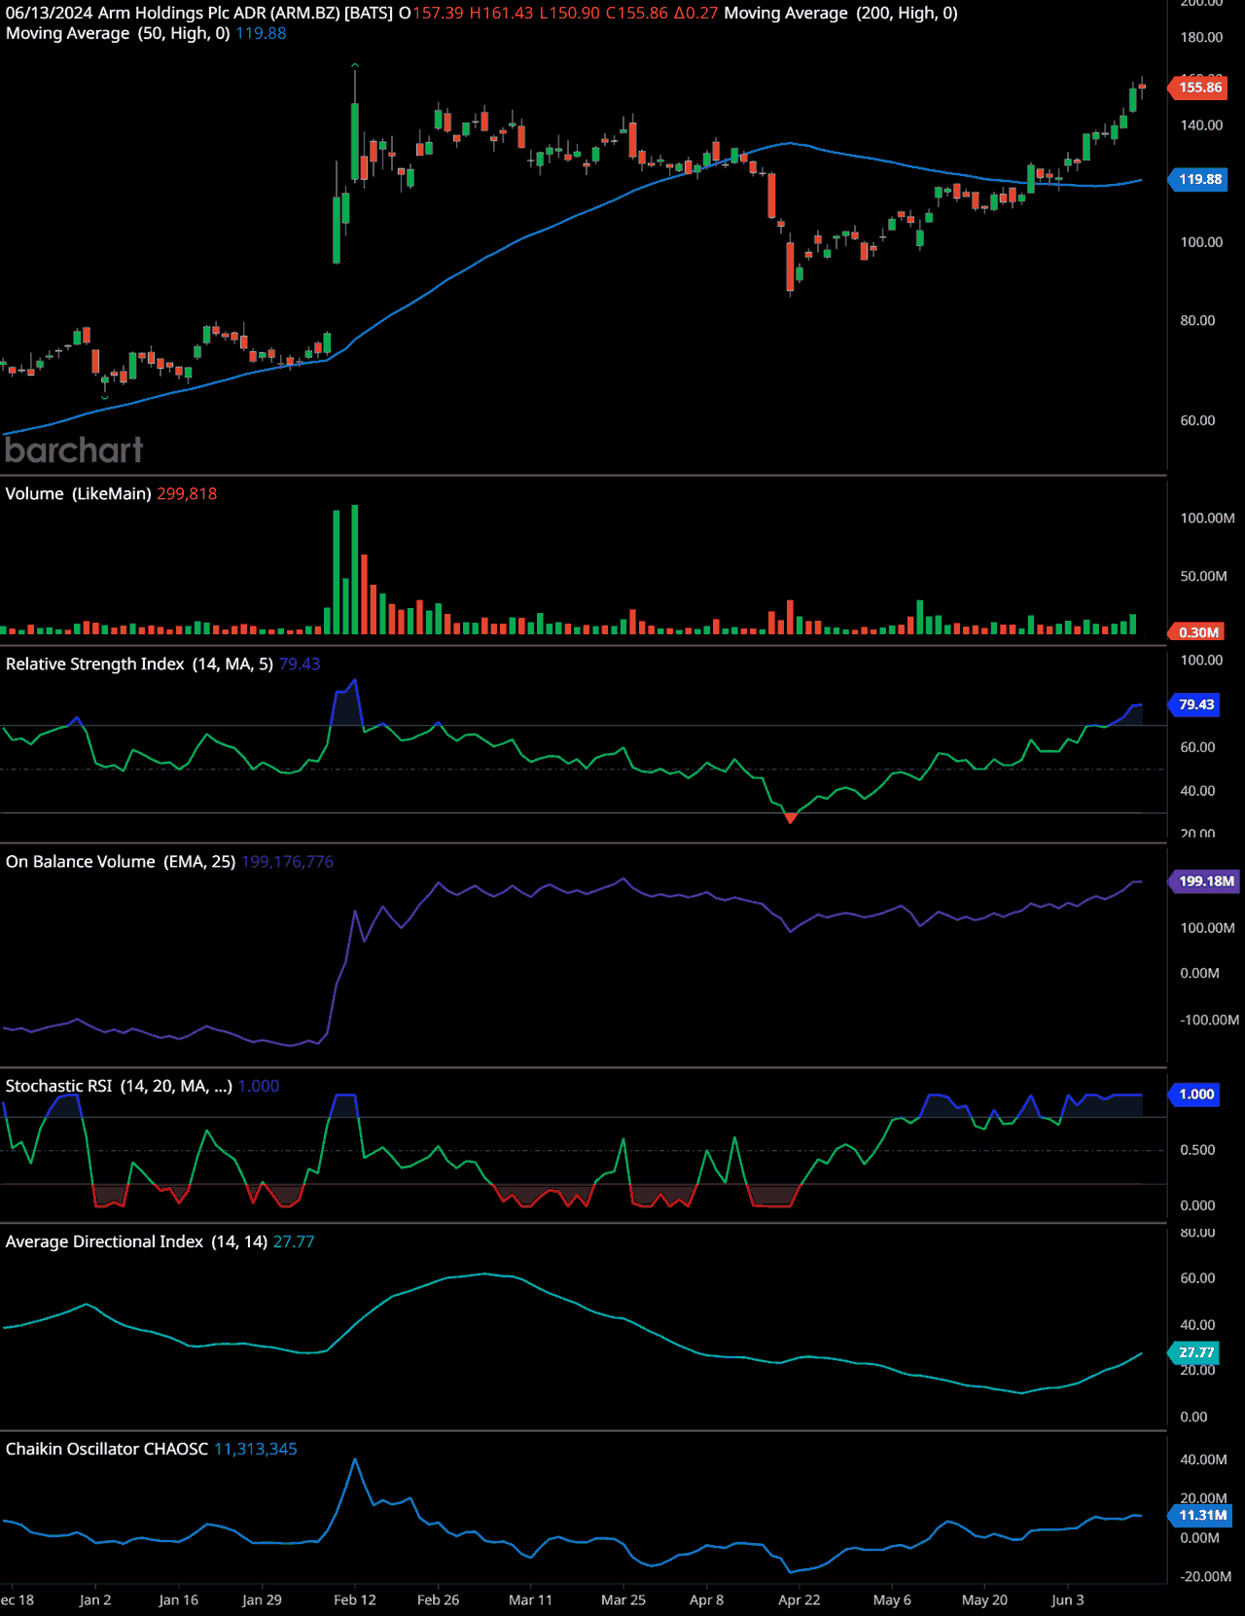This screenshot has height=1616, width=1245.
Task: Click the Jun 3 date label
Action: click(x=1068, y=1599)
